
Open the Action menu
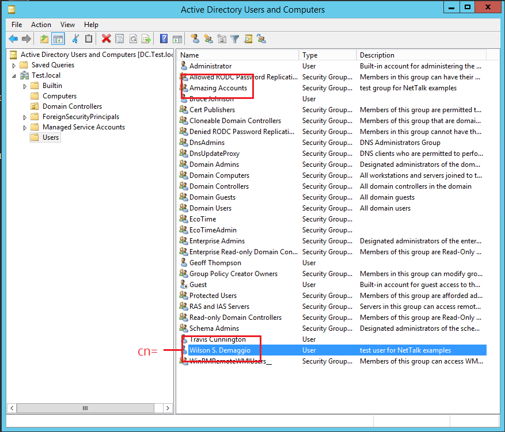(x=41, y=24)
